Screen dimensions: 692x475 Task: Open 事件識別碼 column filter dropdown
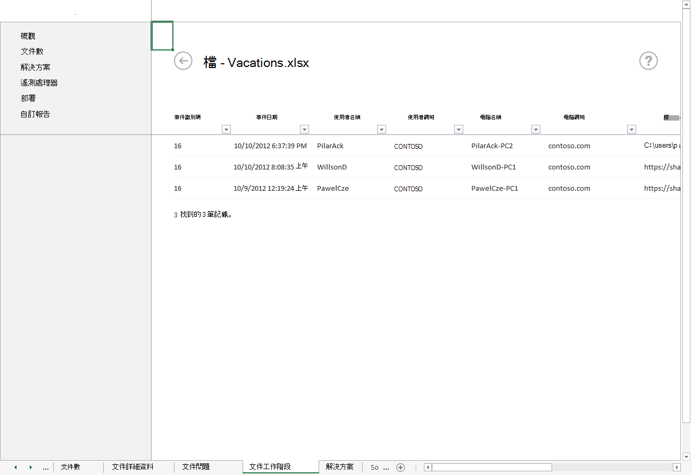click(x=227, y=129)
